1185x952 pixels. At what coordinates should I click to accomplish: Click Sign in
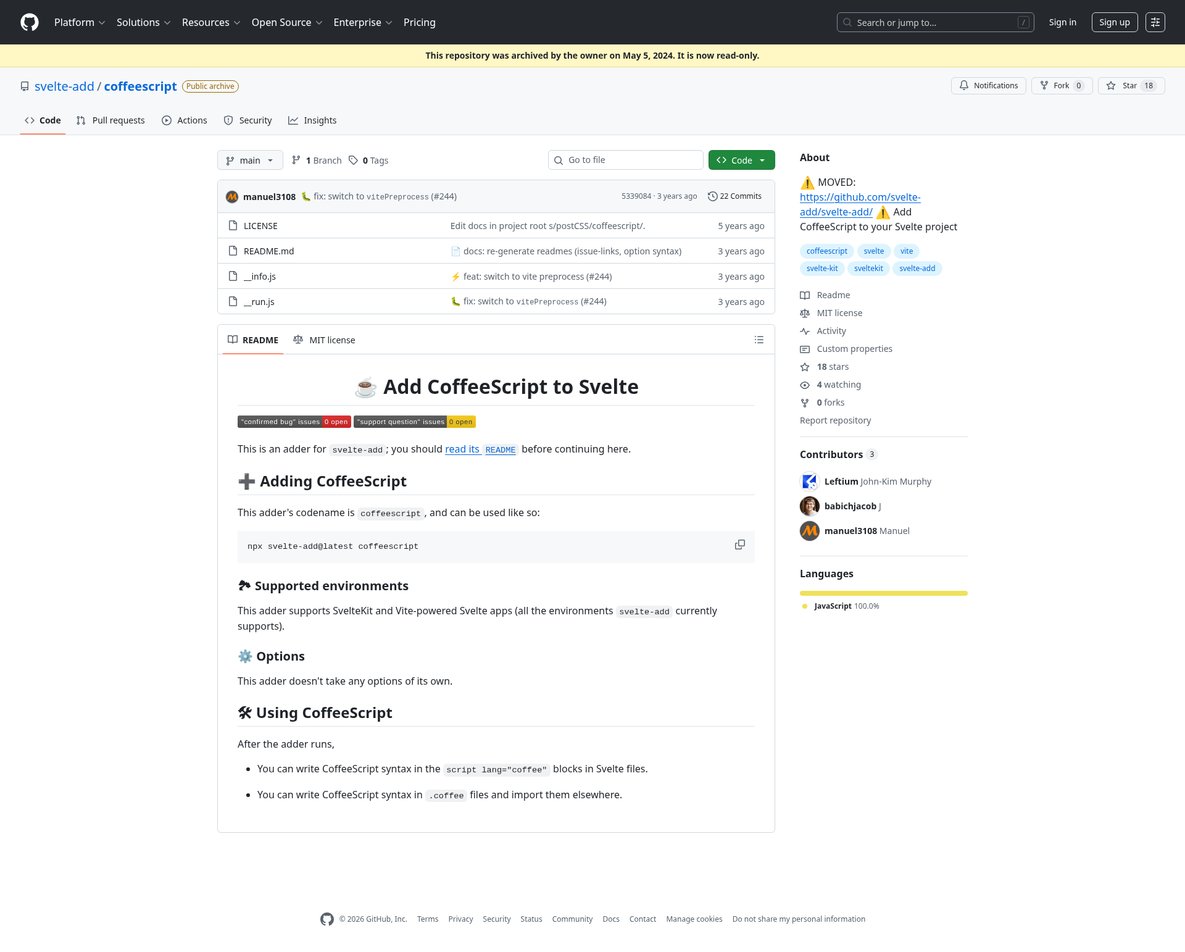(1062, 22)
